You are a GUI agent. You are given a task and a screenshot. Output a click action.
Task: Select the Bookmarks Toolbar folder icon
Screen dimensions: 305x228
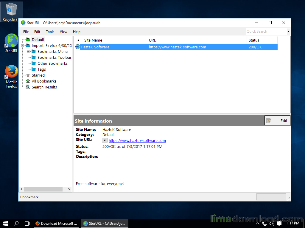[x=34, y=57]
